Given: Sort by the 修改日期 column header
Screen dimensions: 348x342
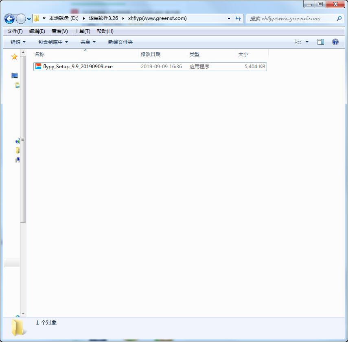Looking at the screenshot, I should [x=163, y=54].
